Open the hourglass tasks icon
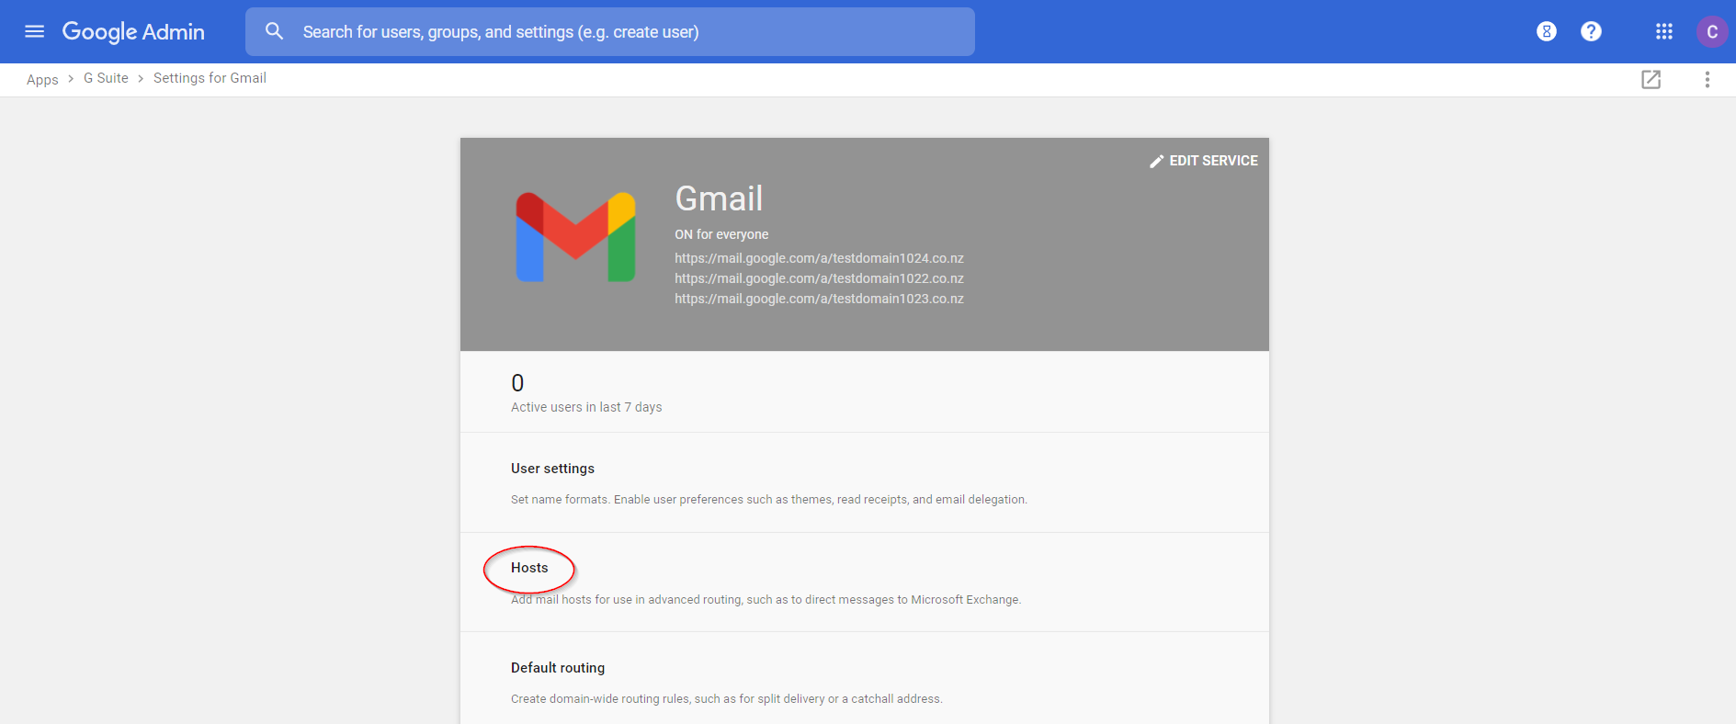1736x724 pixels. (1547, 31)
